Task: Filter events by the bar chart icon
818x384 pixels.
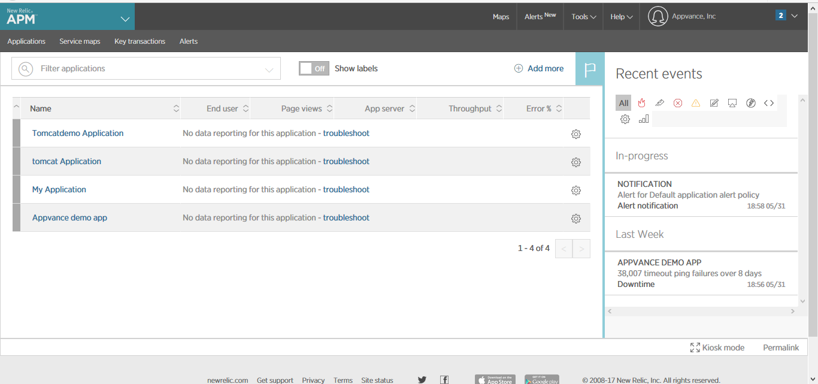Action: pos(644,119)
